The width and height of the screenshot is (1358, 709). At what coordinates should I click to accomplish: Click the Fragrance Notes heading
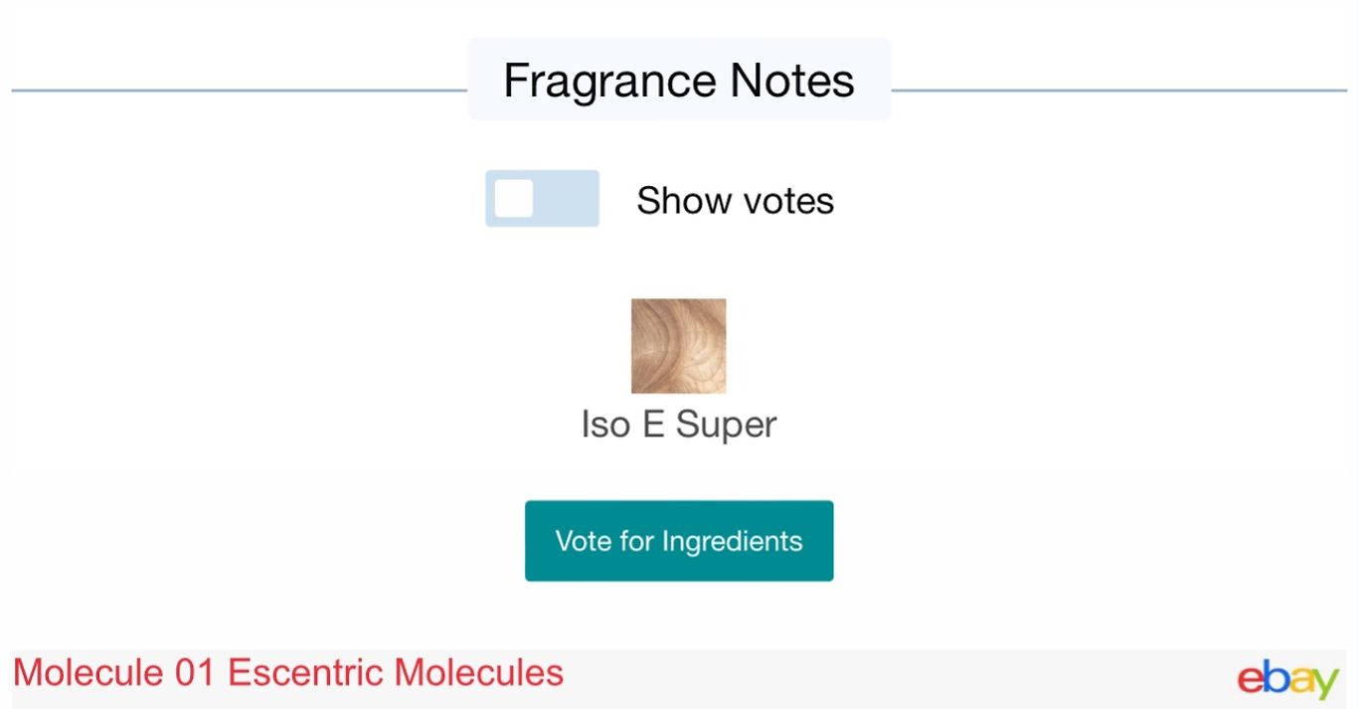point(678,81)
